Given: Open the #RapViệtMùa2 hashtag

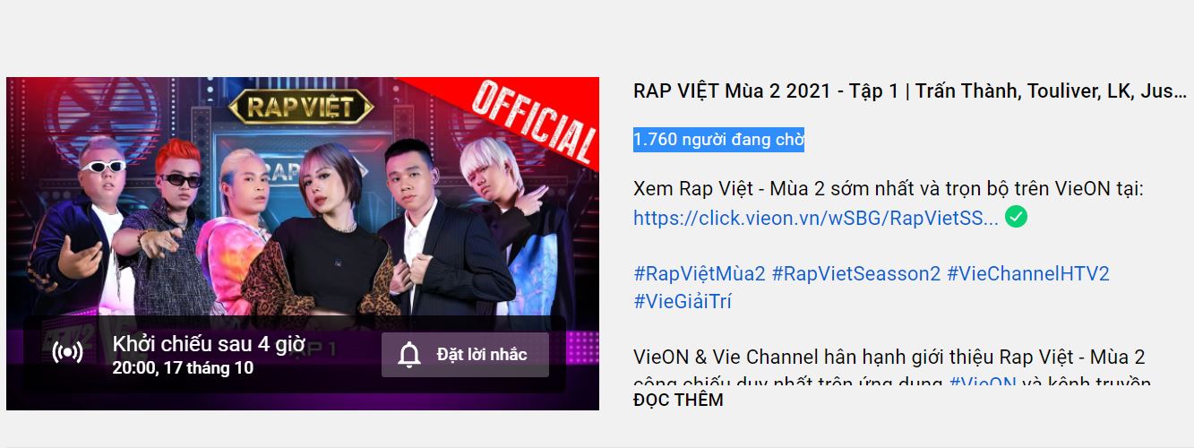Looking at the screenshot, I should pyautogui.click(x=700, y=273).
